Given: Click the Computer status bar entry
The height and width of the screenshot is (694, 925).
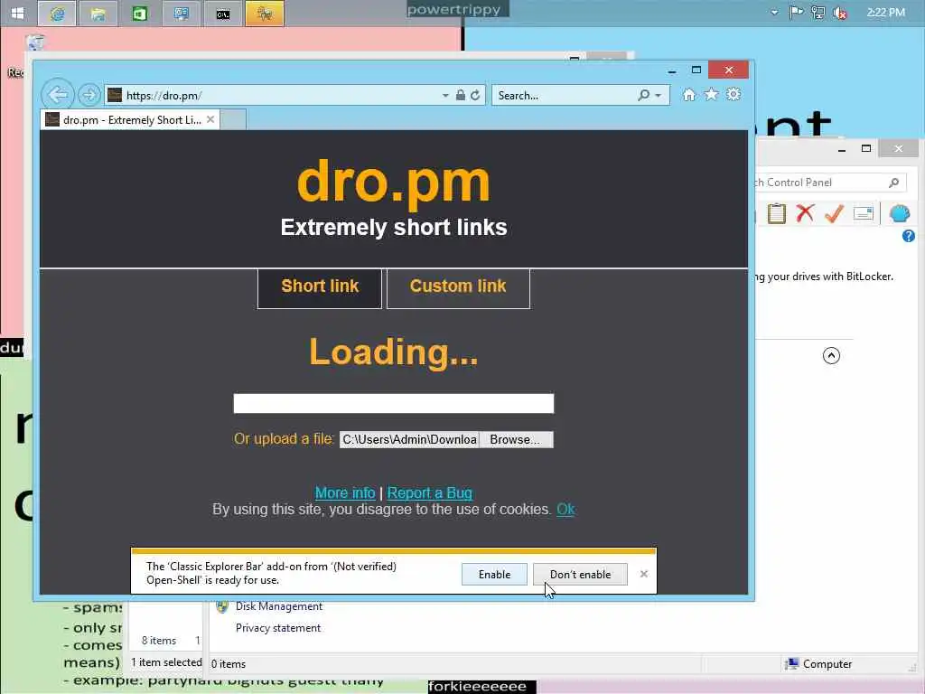Looking at the screenshot, I should click(818, 664).
